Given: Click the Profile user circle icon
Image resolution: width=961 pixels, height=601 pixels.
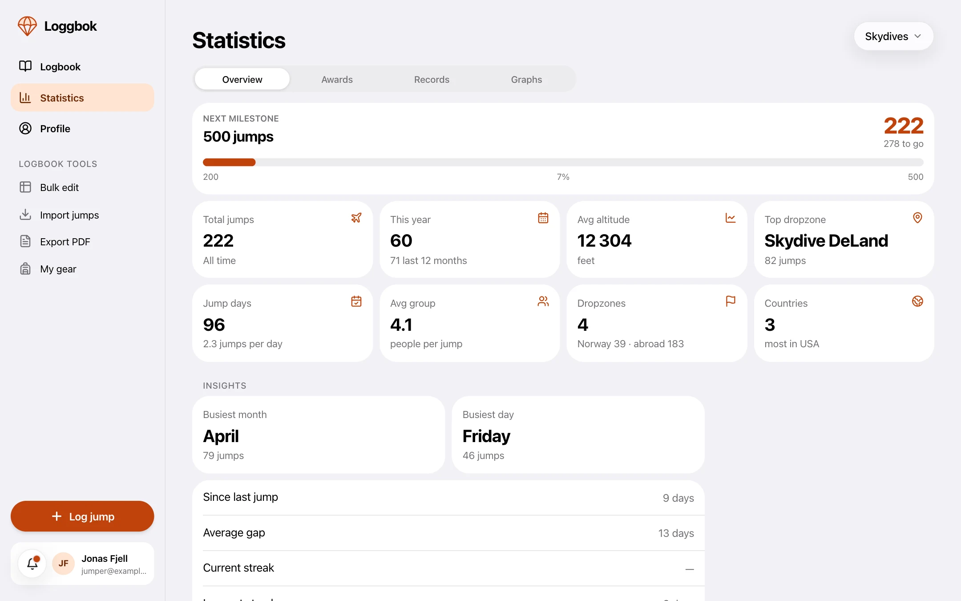Looking at the screenshot, I should pyautogui.click(x=25, y=129).
